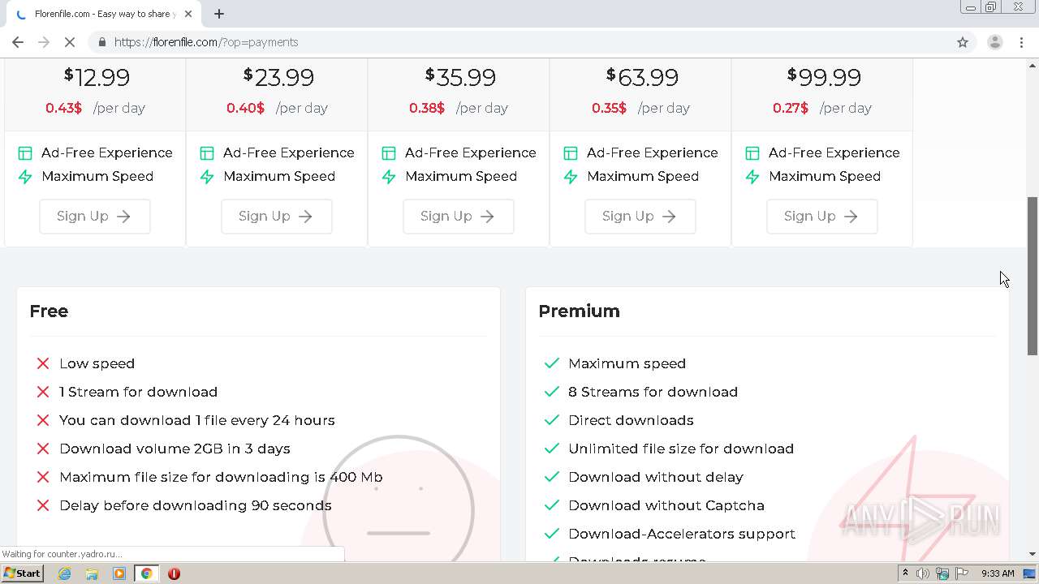Open a new browser tab
Viewport: 1039px width, 584px height.
pyautogui.click(x=219, y=14)
